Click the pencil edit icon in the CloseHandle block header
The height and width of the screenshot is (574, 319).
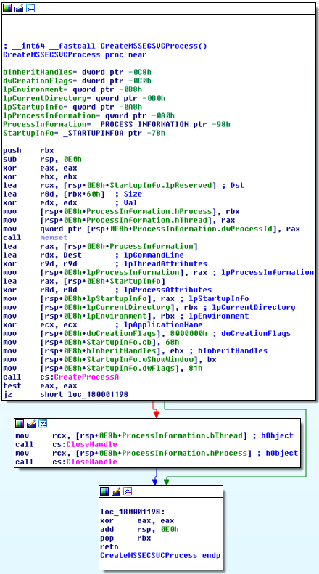tap(31, 424)
